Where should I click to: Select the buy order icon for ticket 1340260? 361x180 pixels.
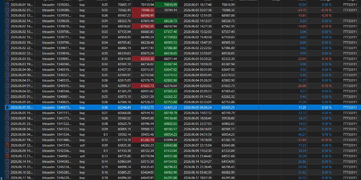[7, 64]
